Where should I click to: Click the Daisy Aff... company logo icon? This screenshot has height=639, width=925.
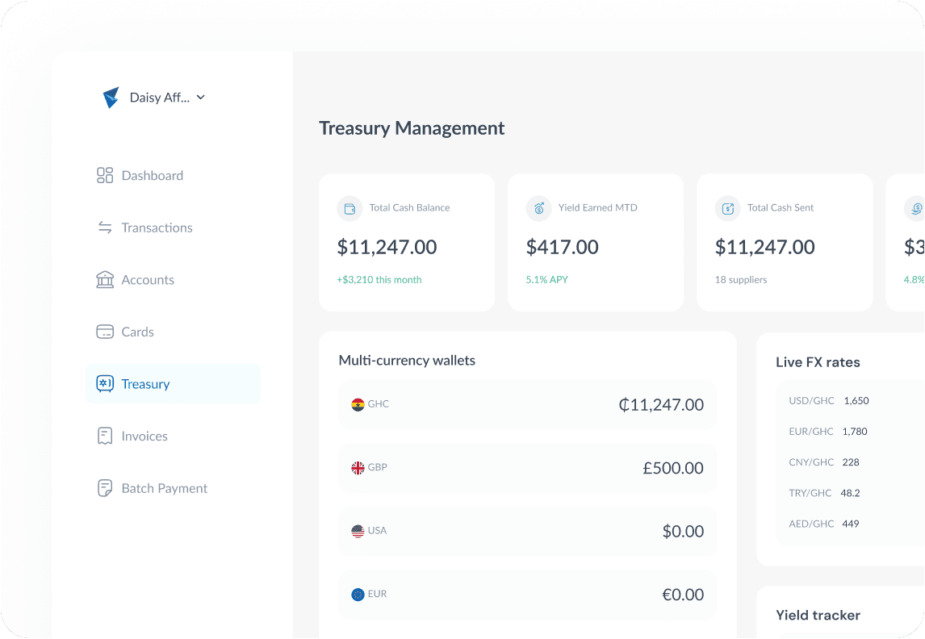[111, 98]
